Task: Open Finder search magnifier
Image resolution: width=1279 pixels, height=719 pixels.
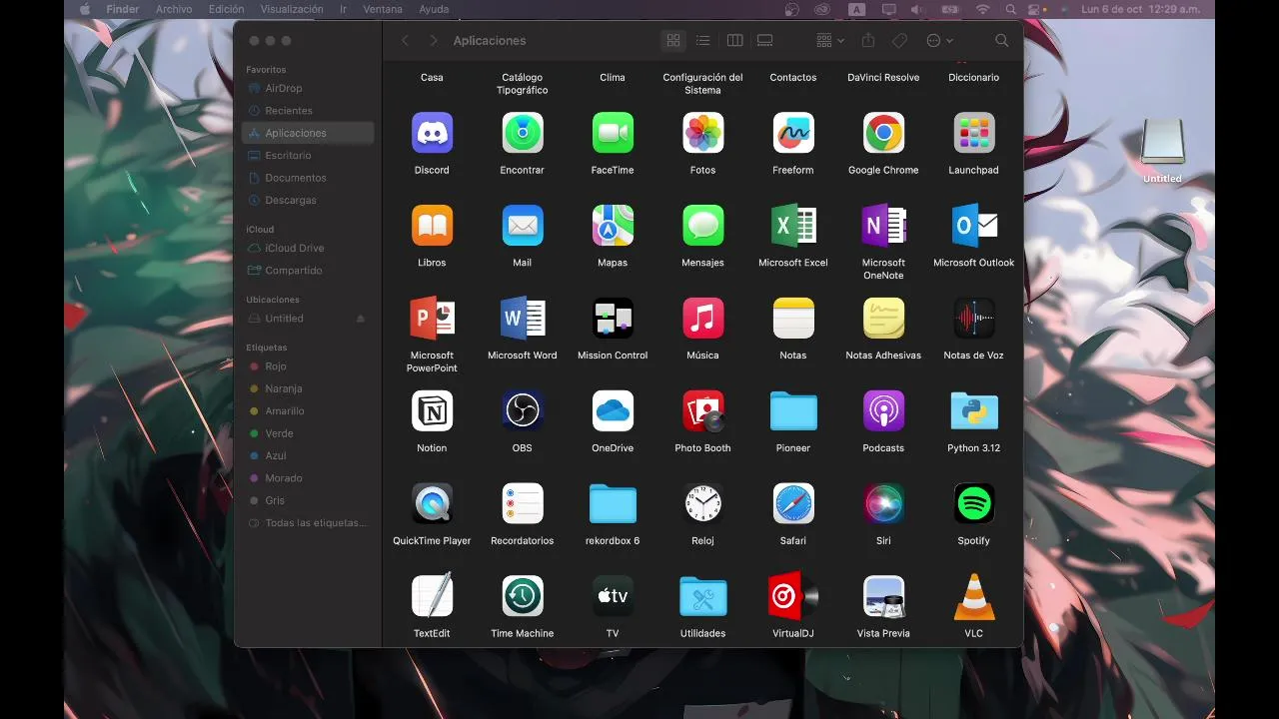Action: point(1002,41)
